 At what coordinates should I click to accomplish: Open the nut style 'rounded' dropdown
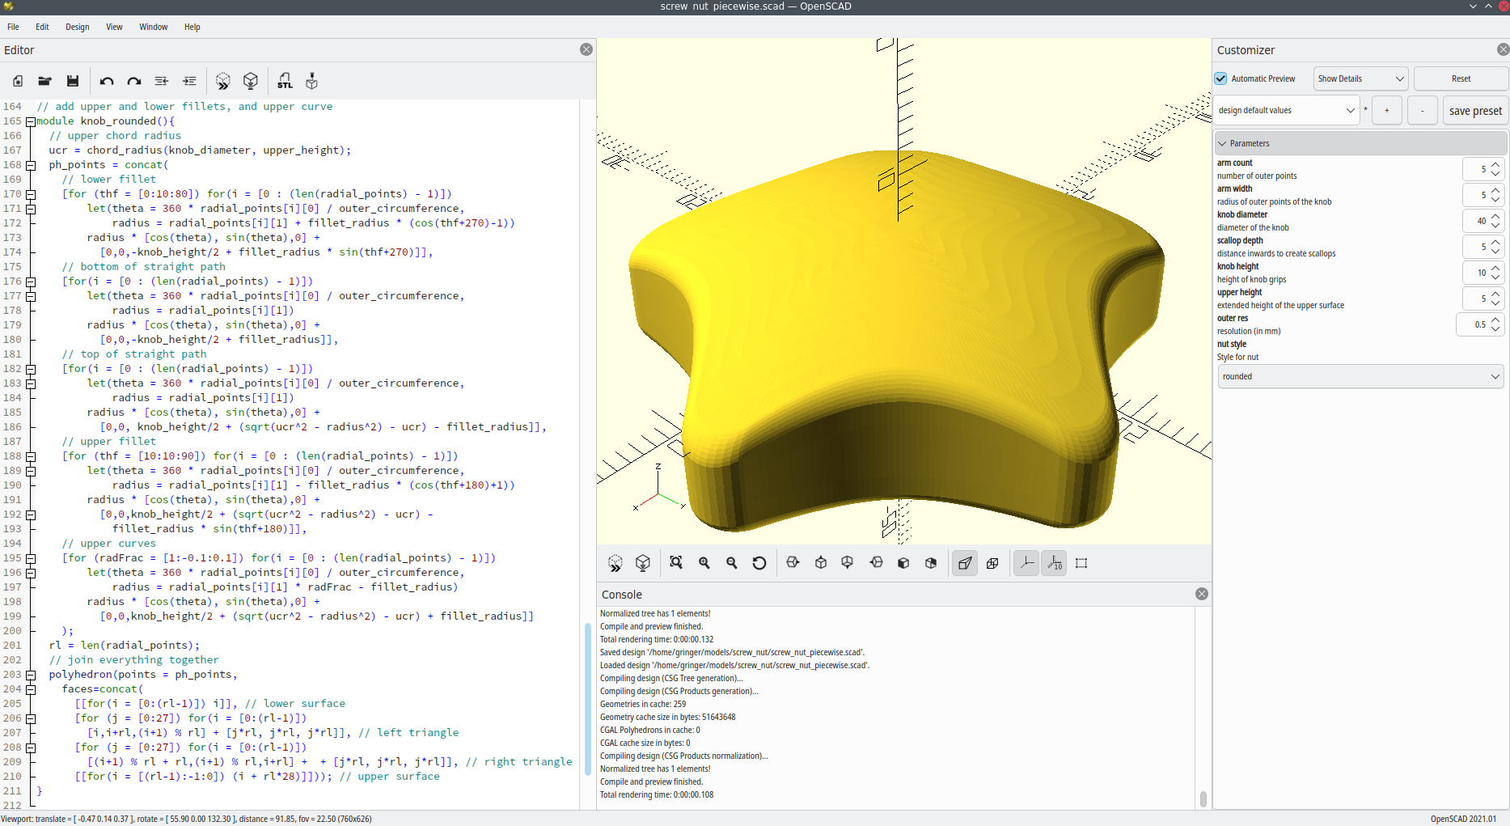click(1360, 376)
